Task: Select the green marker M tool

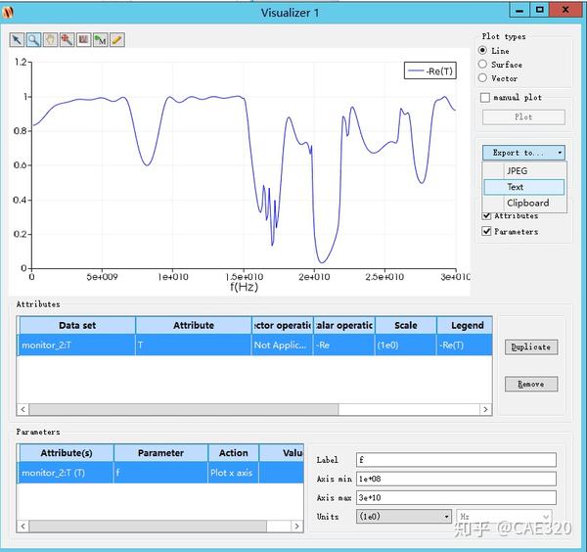Action: pyautogui.click(x=101, y=40)
